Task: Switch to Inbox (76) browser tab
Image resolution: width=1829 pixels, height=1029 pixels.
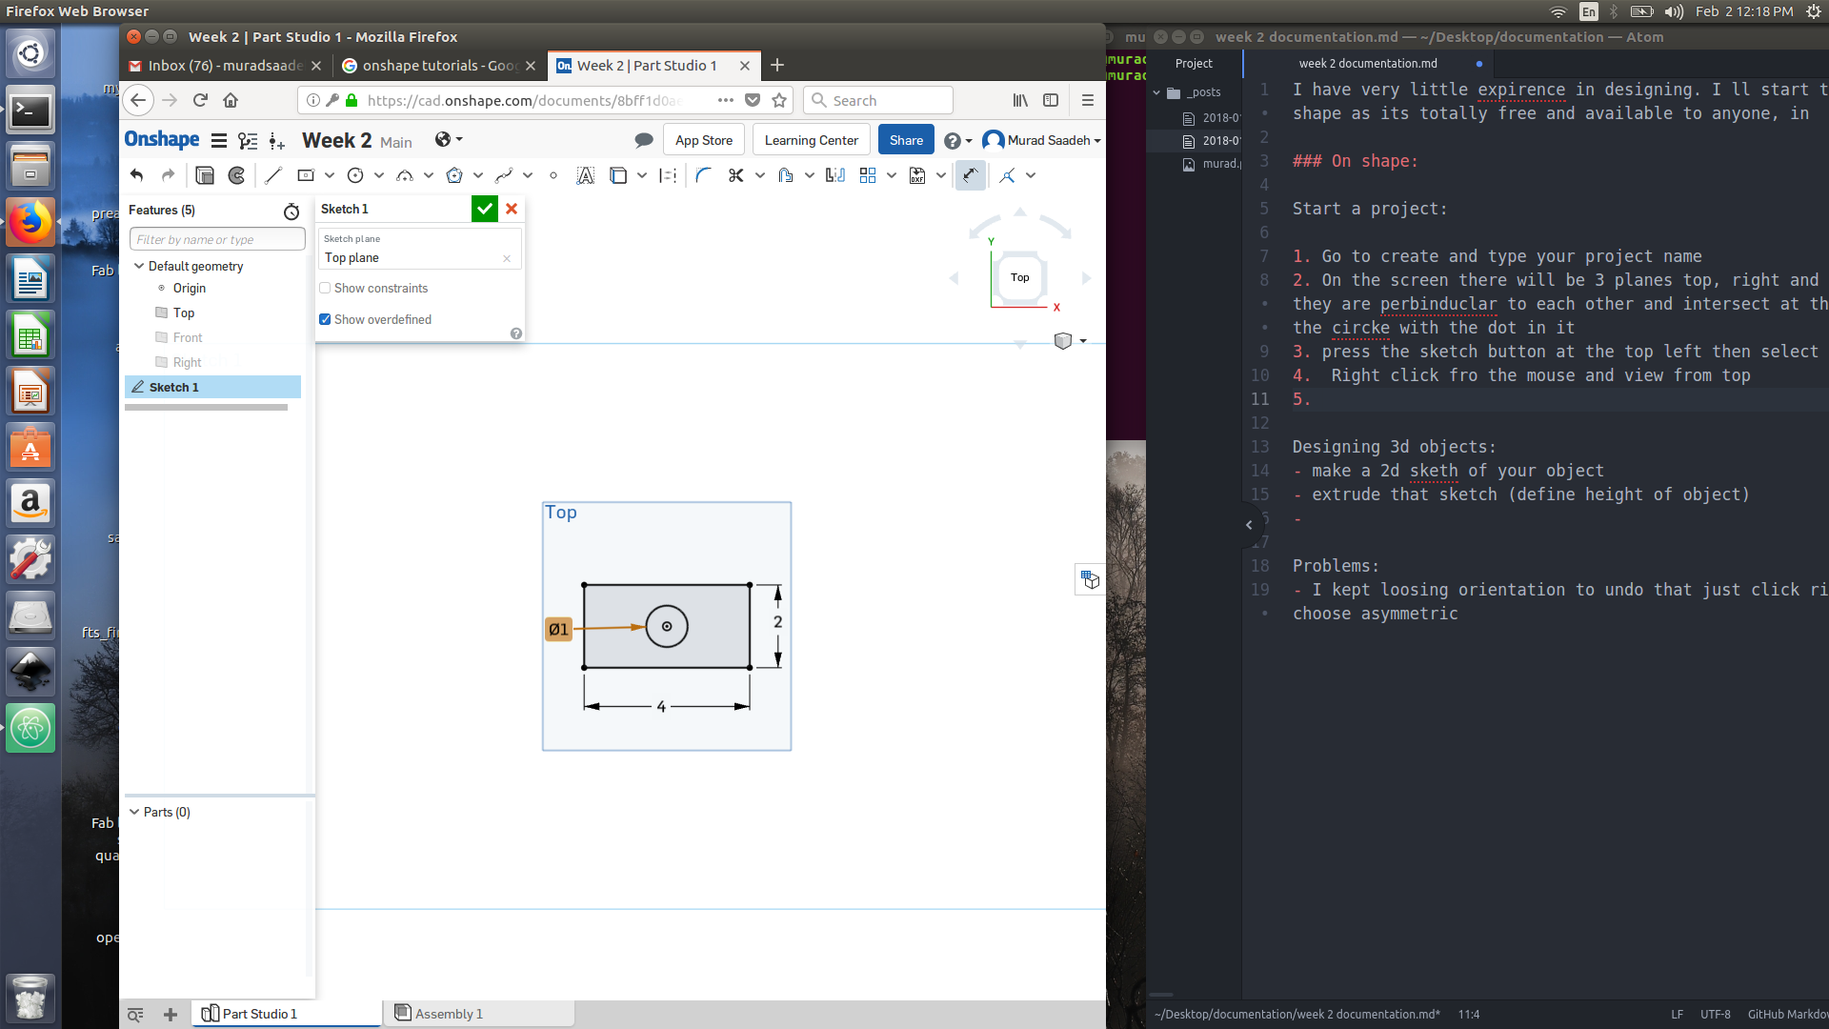Action: (x=225, y=66)
